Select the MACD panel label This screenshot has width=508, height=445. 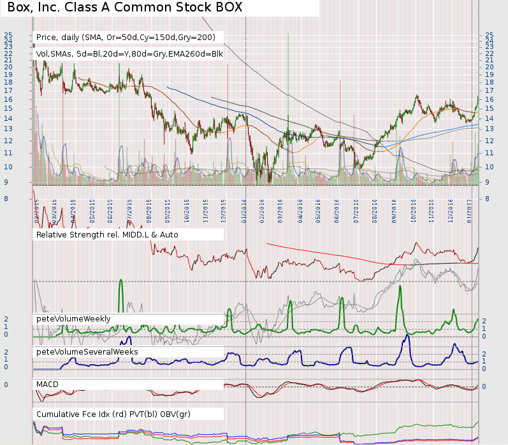pyautogui.click(x=47, y=384)
